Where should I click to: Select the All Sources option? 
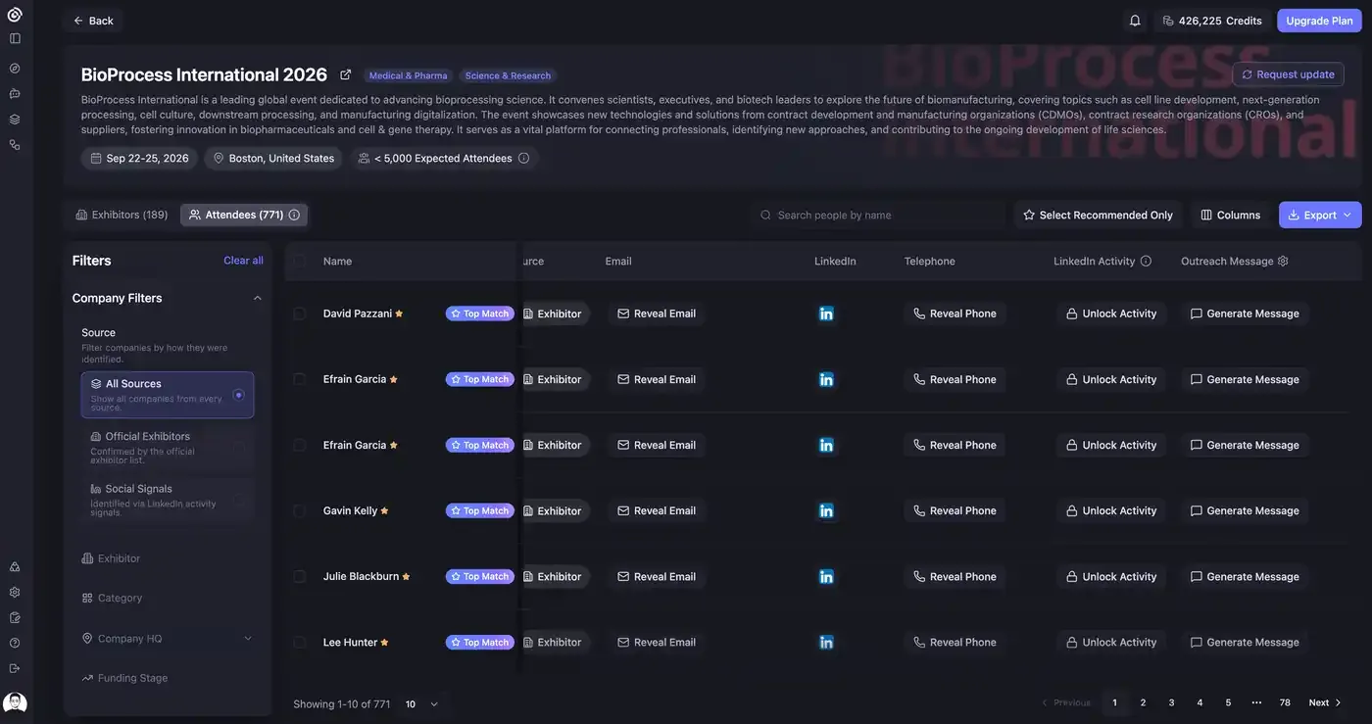point(168,395)
